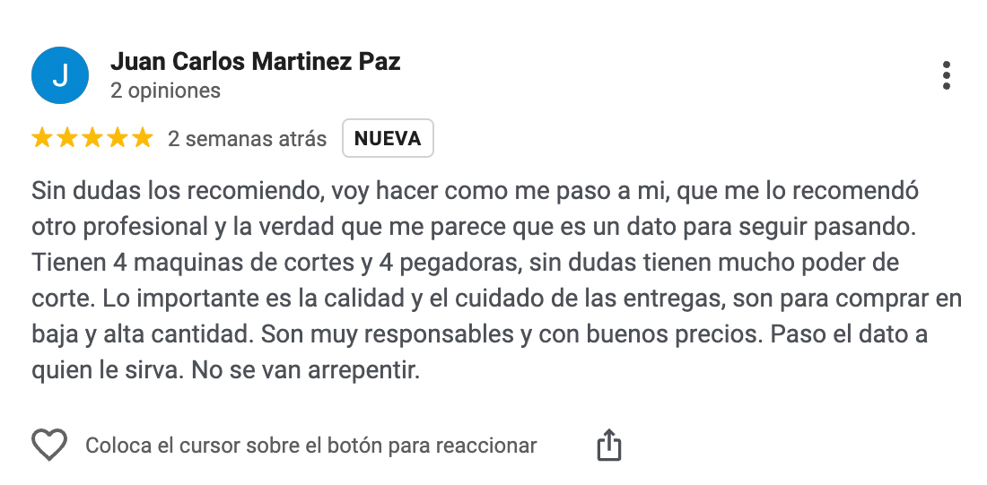This screenshot has width=987, height=485.
Task: Open the three-dot options menu
Action: (946, 76)
